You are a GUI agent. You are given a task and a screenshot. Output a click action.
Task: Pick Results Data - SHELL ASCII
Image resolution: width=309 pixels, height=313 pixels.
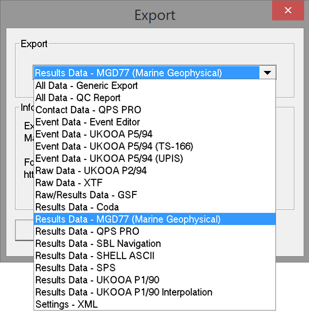pos(95,256)
